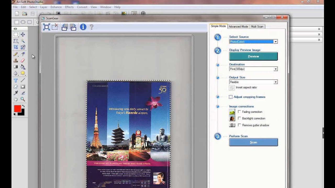Select the Eyedropper tool
This screenshot has width=335, height=188.
[x=16, y=93]
